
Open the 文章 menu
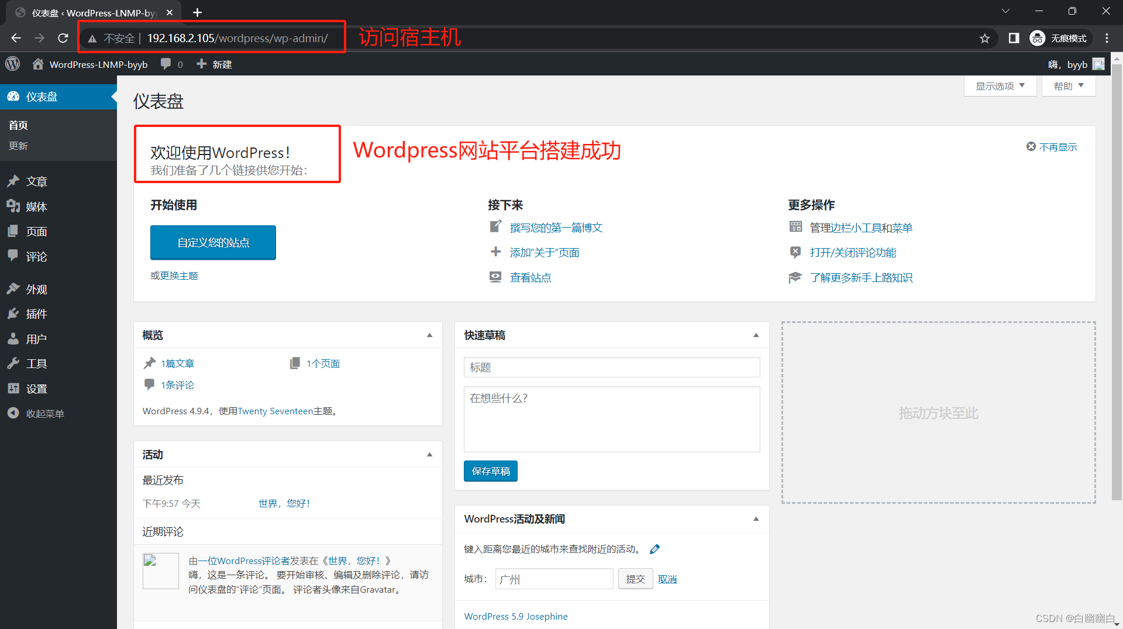click(58, 181)
